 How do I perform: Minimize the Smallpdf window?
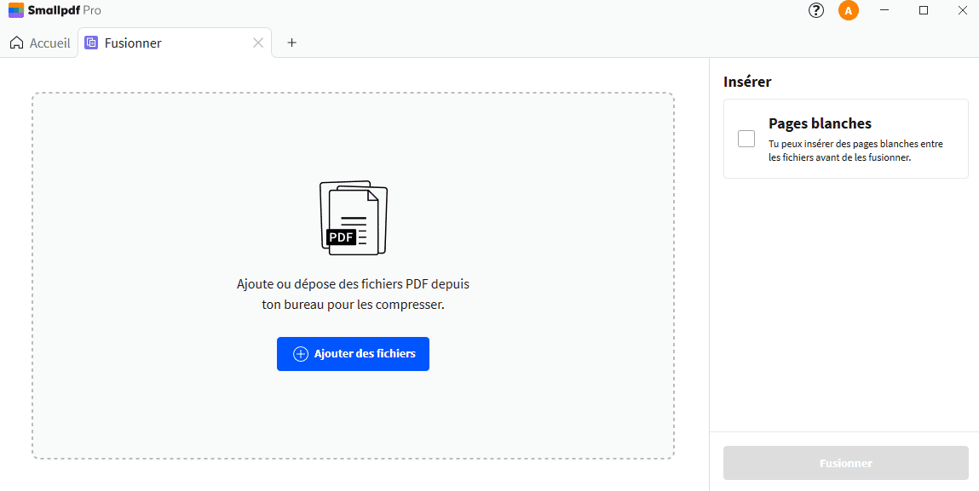[x=884, y=10]
